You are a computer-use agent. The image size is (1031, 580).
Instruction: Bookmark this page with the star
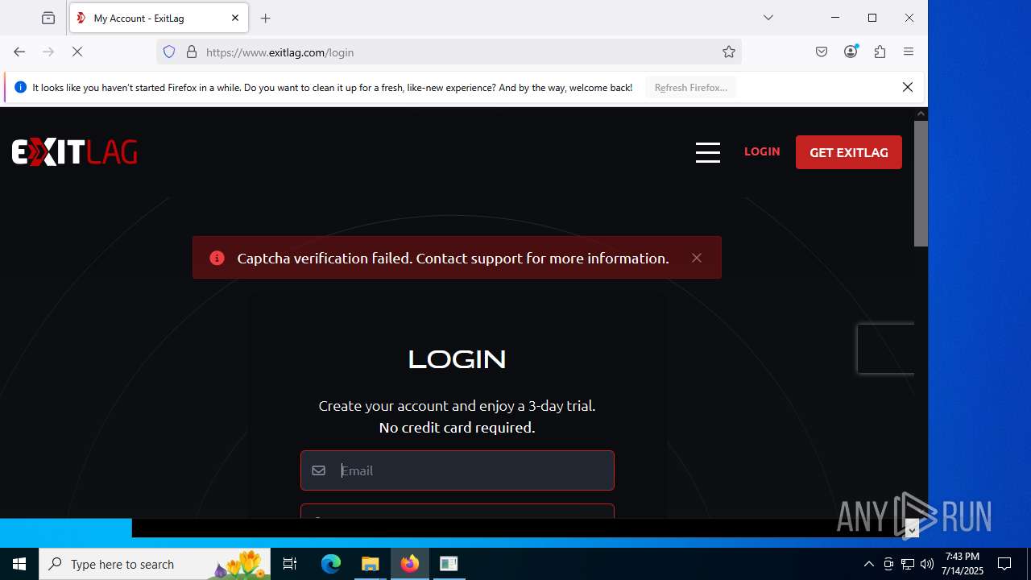point(729,52)
